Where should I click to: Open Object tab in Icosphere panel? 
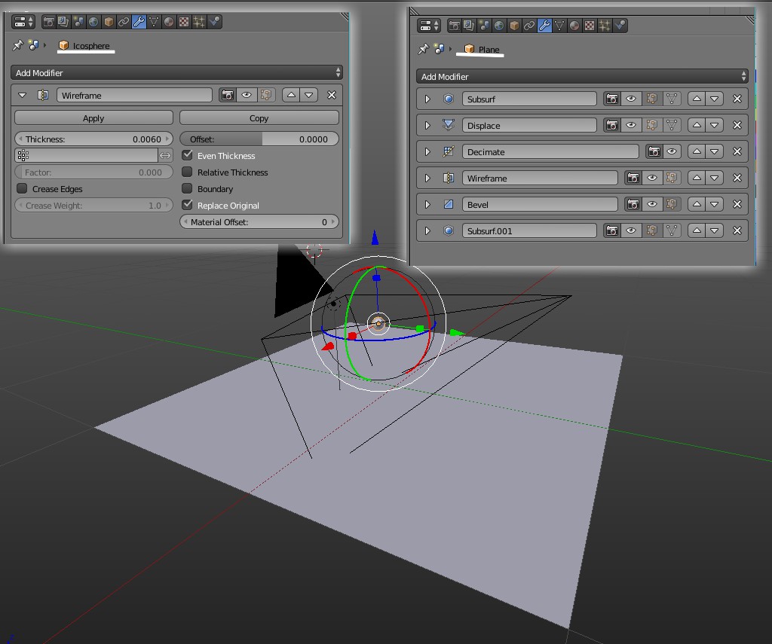[x=109, y=22]
